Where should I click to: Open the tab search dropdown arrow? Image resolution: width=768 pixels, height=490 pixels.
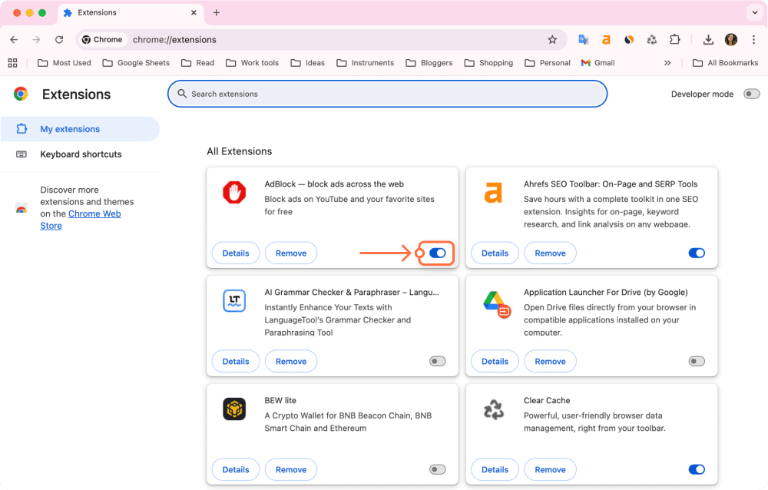coord(751,13)
